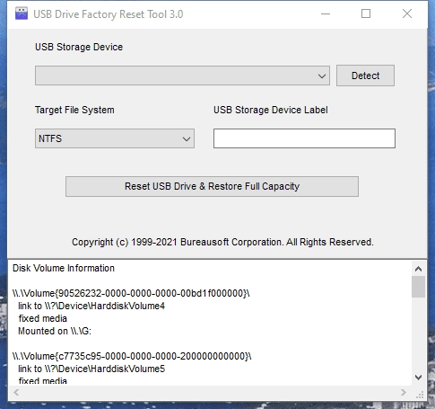Minimize the USB Drive Factory Reset Tool window
Viewport: 435px width, 409px height.
tap(326, 13)
